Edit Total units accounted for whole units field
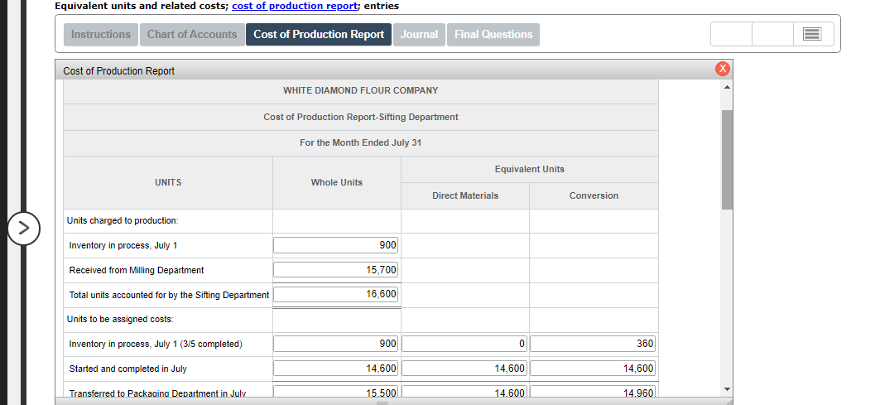 [335, 294]
